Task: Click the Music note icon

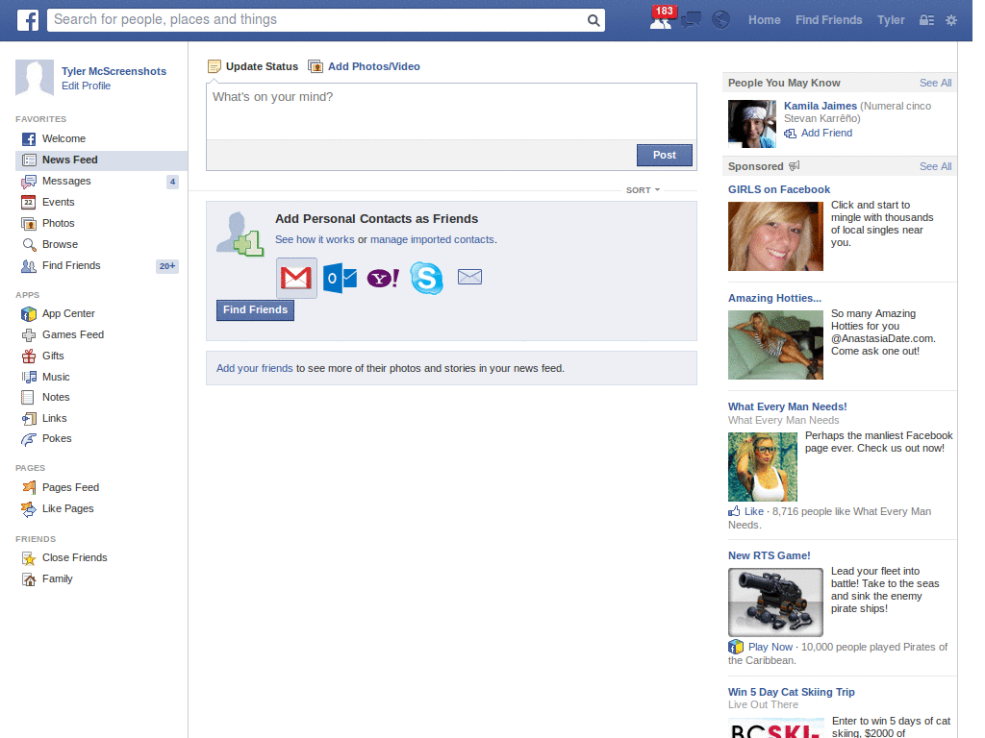Action: [29, 377]
